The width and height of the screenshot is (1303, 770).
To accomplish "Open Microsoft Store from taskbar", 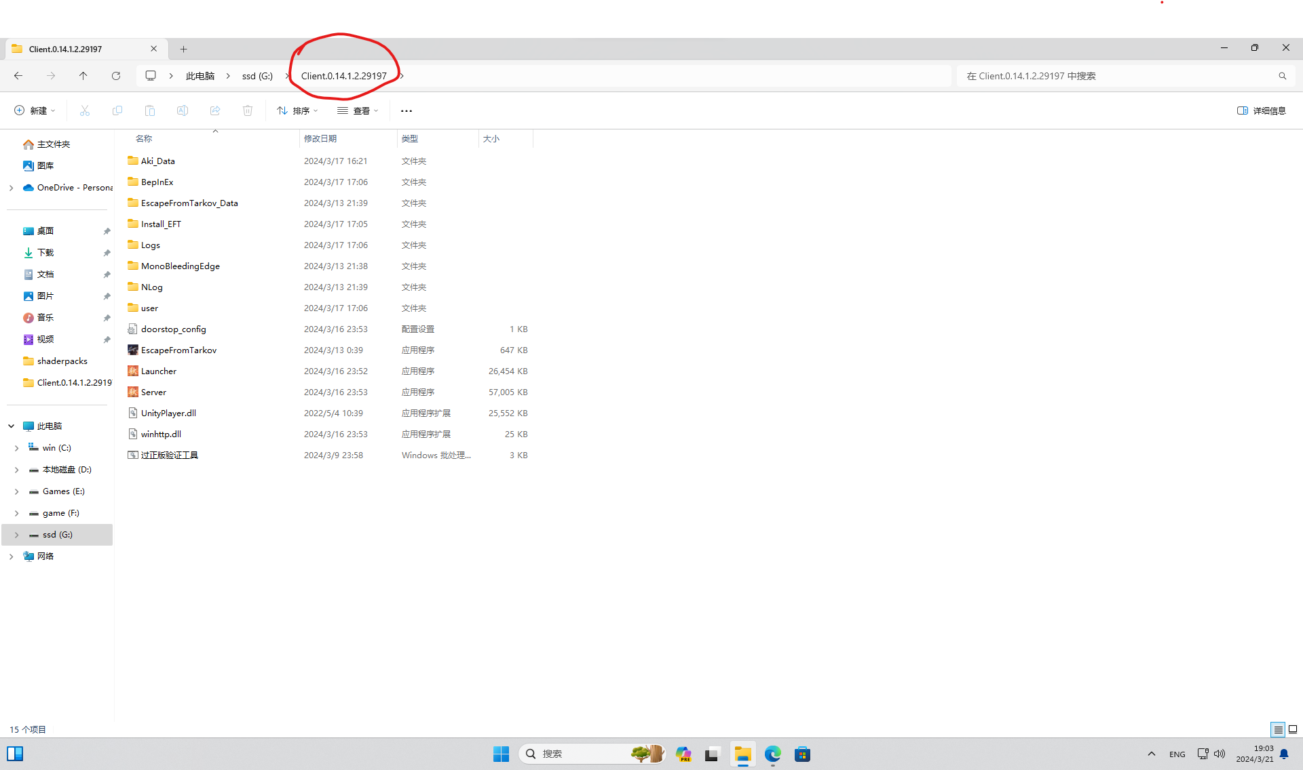I will 802,754.
